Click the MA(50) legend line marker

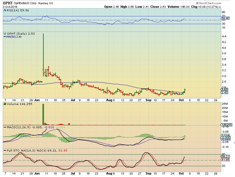point(4,37)
